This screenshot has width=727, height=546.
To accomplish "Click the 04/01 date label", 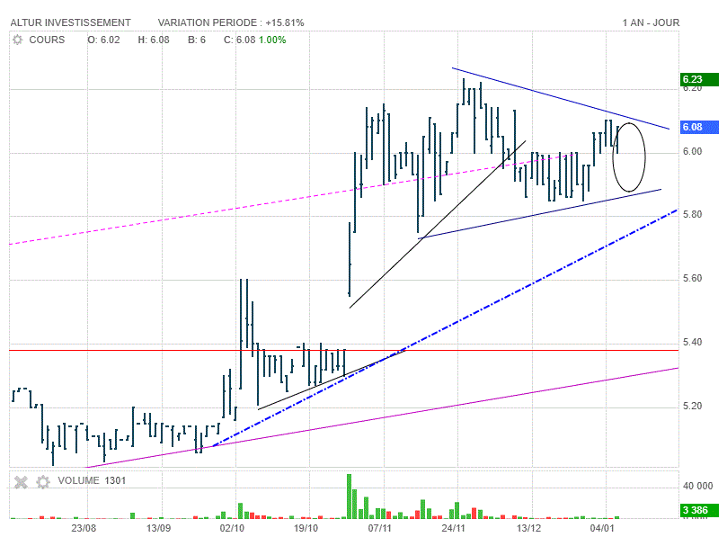I will click(x=602, y=528).
